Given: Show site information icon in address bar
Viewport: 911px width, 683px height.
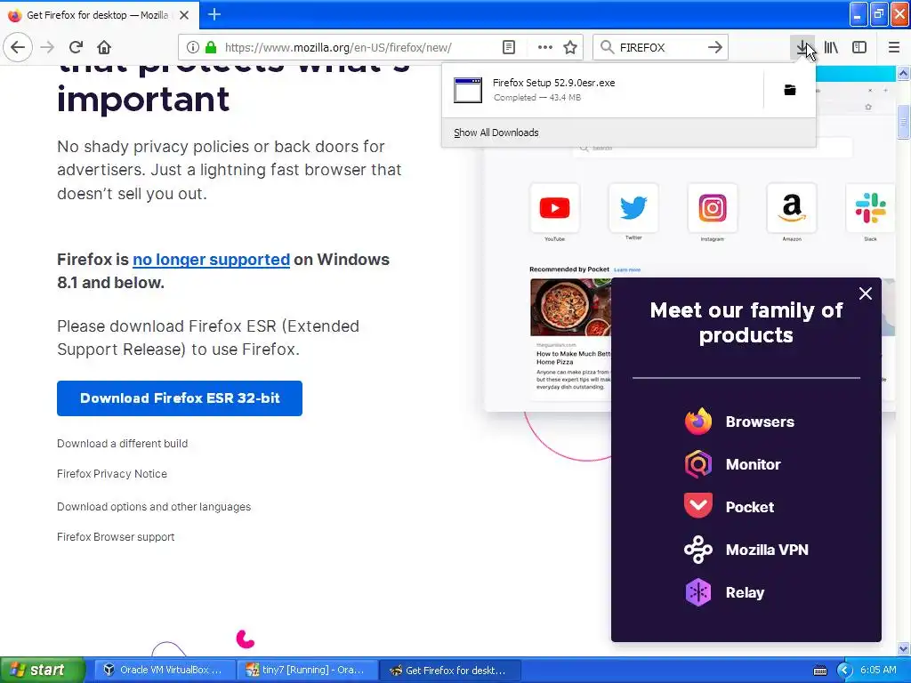Looking at the screenshot, I should (x=193, y=47).
